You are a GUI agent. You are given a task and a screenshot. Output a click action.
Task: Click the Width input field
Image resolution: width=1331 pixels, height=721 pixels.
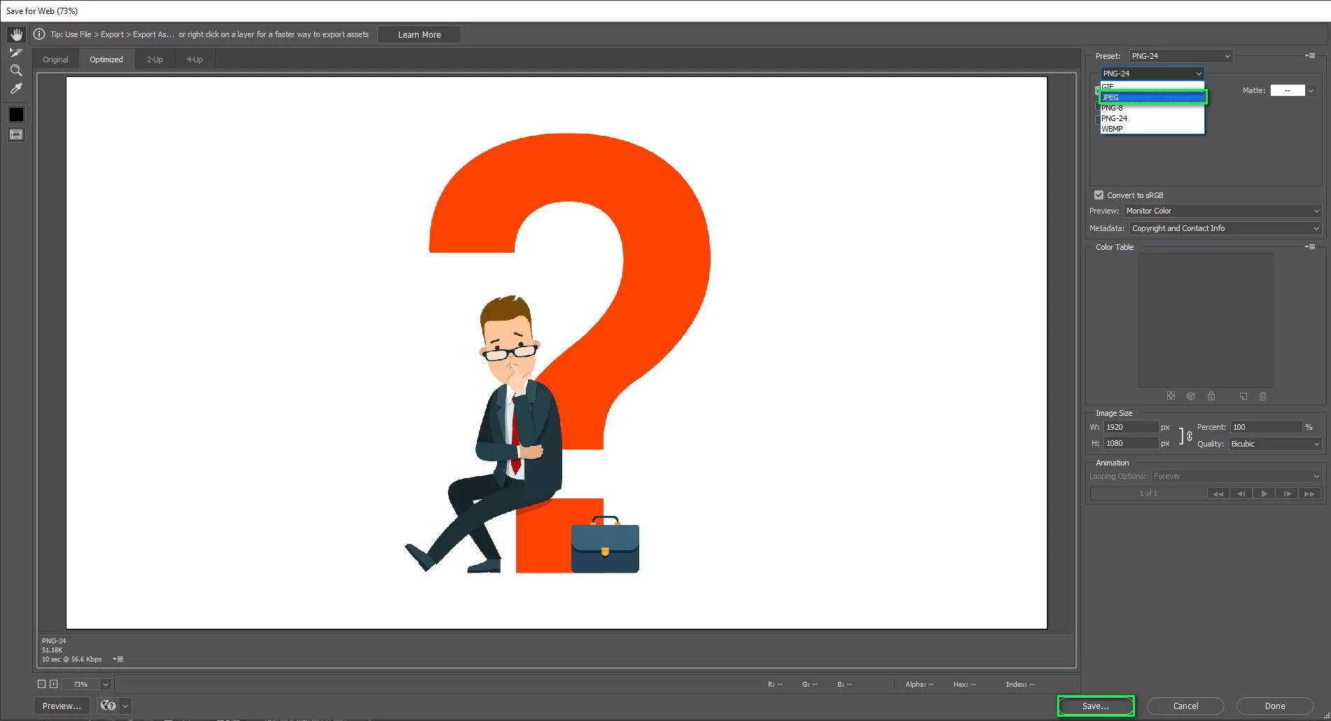[1131, 427]
